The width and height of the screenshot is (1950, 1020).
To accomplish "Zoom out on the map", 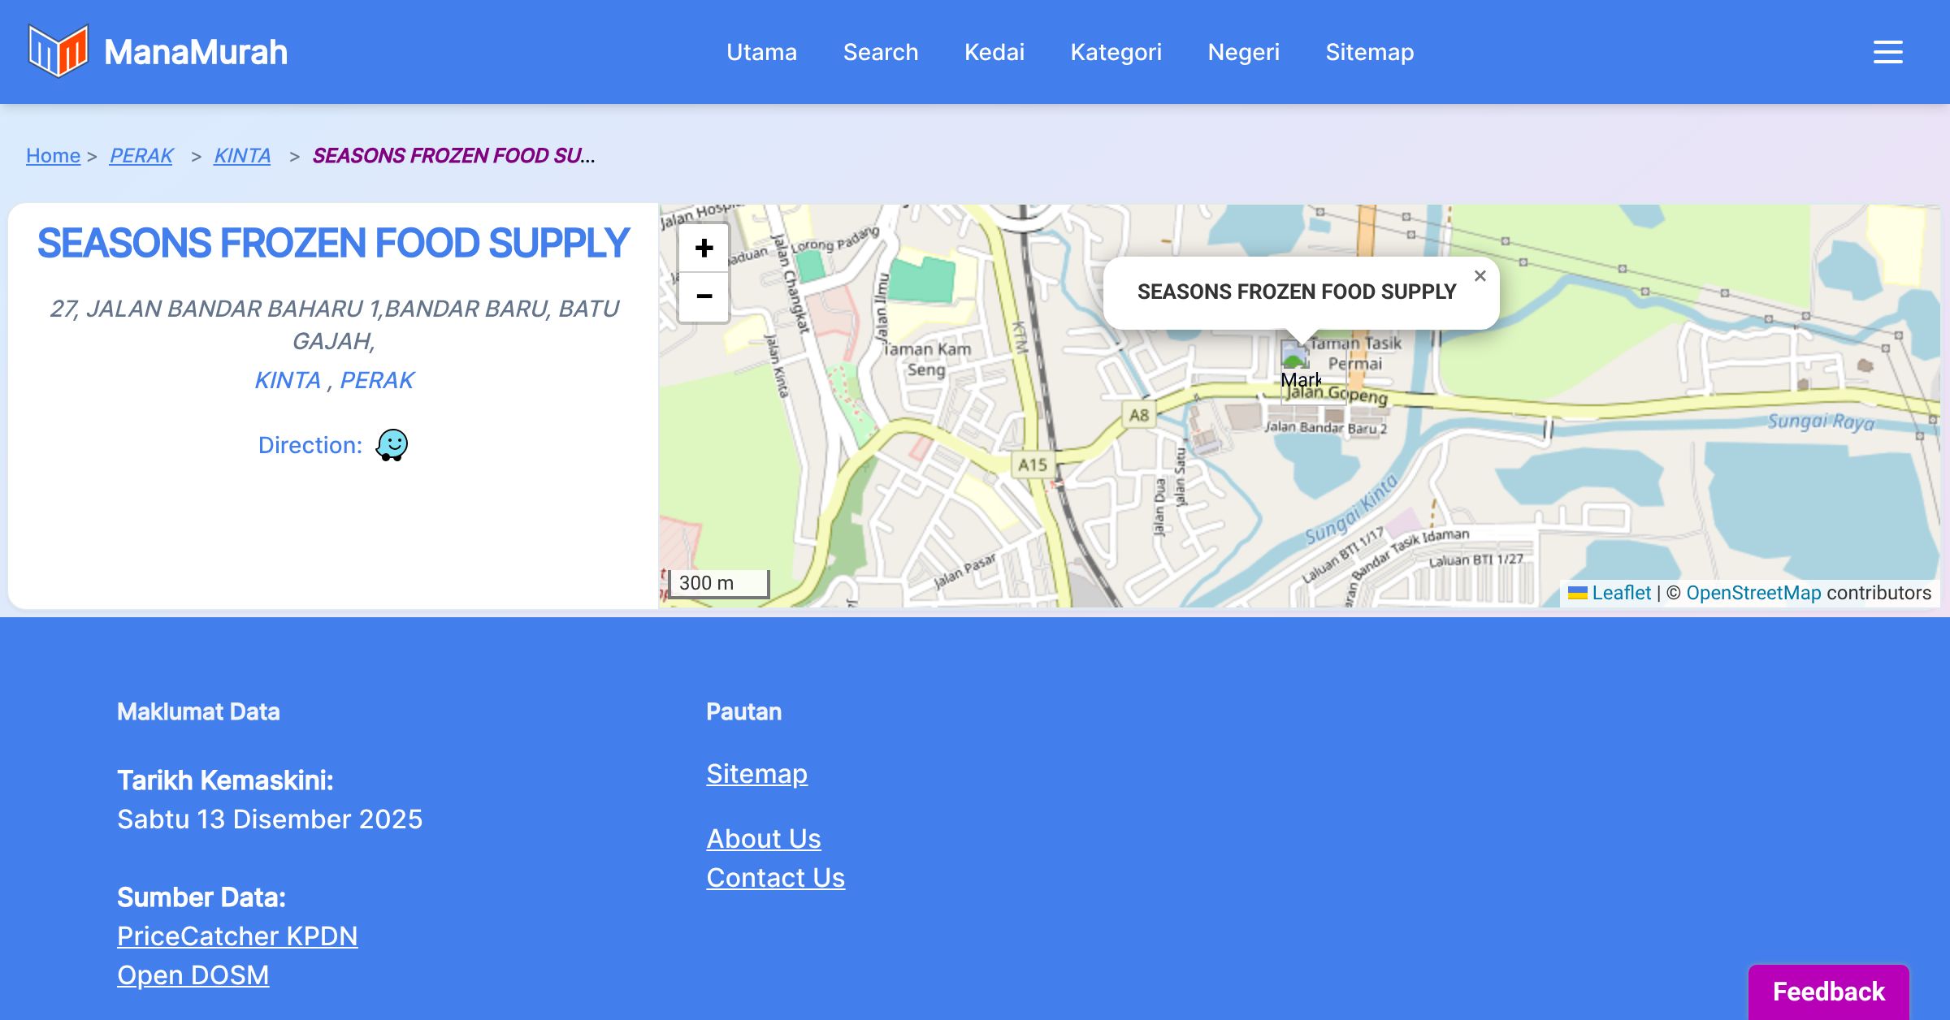I will pyautogui.click(x=704, y=296).
